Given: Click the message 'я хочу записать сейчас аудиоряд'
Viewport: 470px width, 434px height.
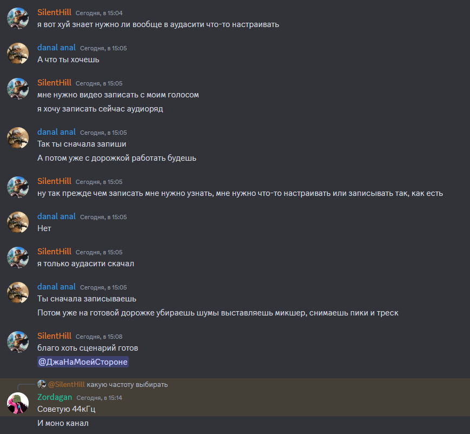Looking at the screenshot, I should point(100,109).
